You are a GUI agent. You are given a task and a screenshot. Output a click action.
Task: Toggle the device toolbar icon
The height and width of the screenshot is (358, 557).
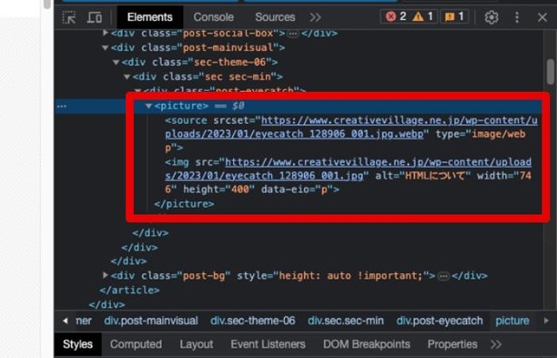[94, 17]
